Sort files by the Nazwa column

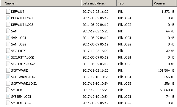(x=41, y=3)
